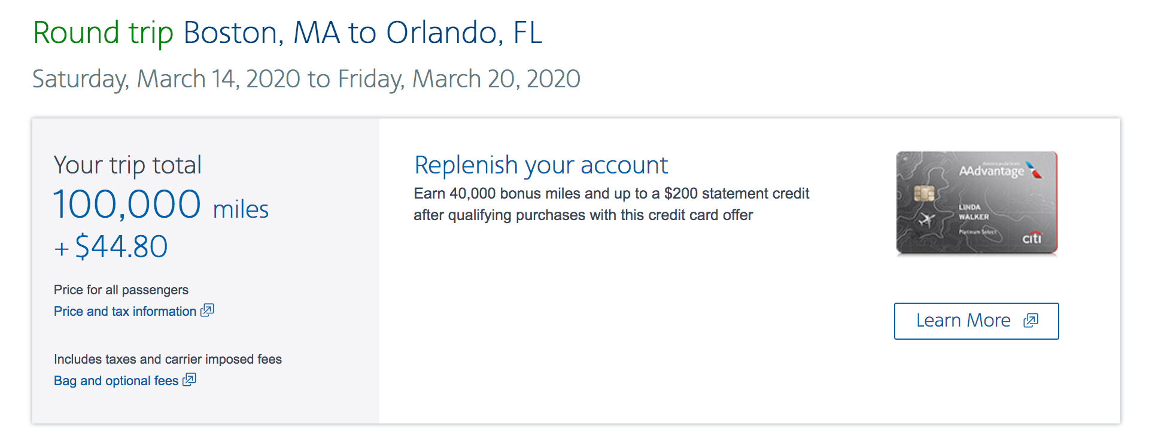Click the March 14 to March 20 dates
1149x445 pixels.
coord(306,79)
